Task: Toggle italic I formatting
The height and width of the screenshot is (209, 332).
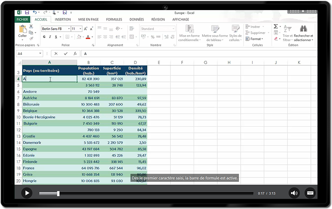Action: click(x=50, y=37)
